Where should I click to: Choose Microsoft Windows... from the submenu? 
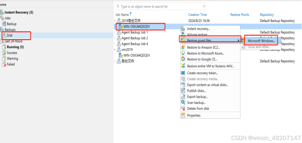[261, 41]
